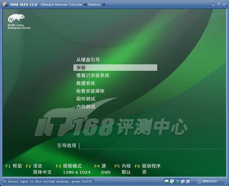Maximize the remote console window
Viewport: 229px width, 186px height.
[x=219, y=5]
